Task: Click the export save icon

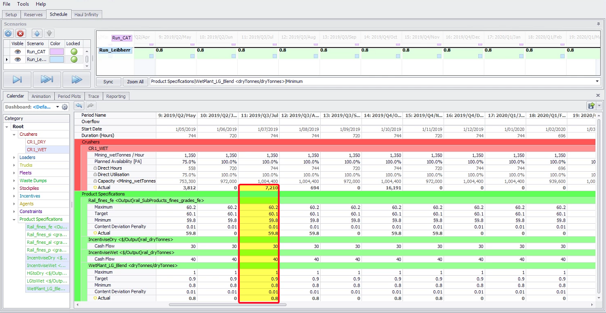Action: pyautogui.click(x=590, y=106)
